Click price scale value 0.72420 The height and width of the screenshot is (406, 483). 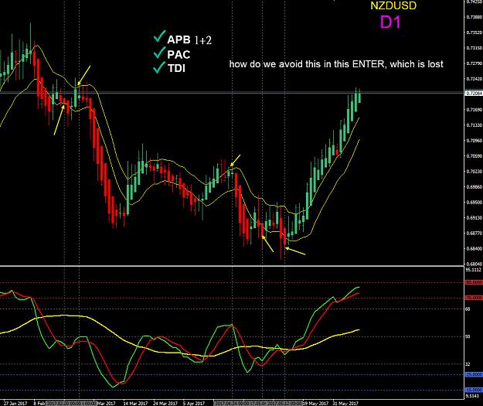474,79
